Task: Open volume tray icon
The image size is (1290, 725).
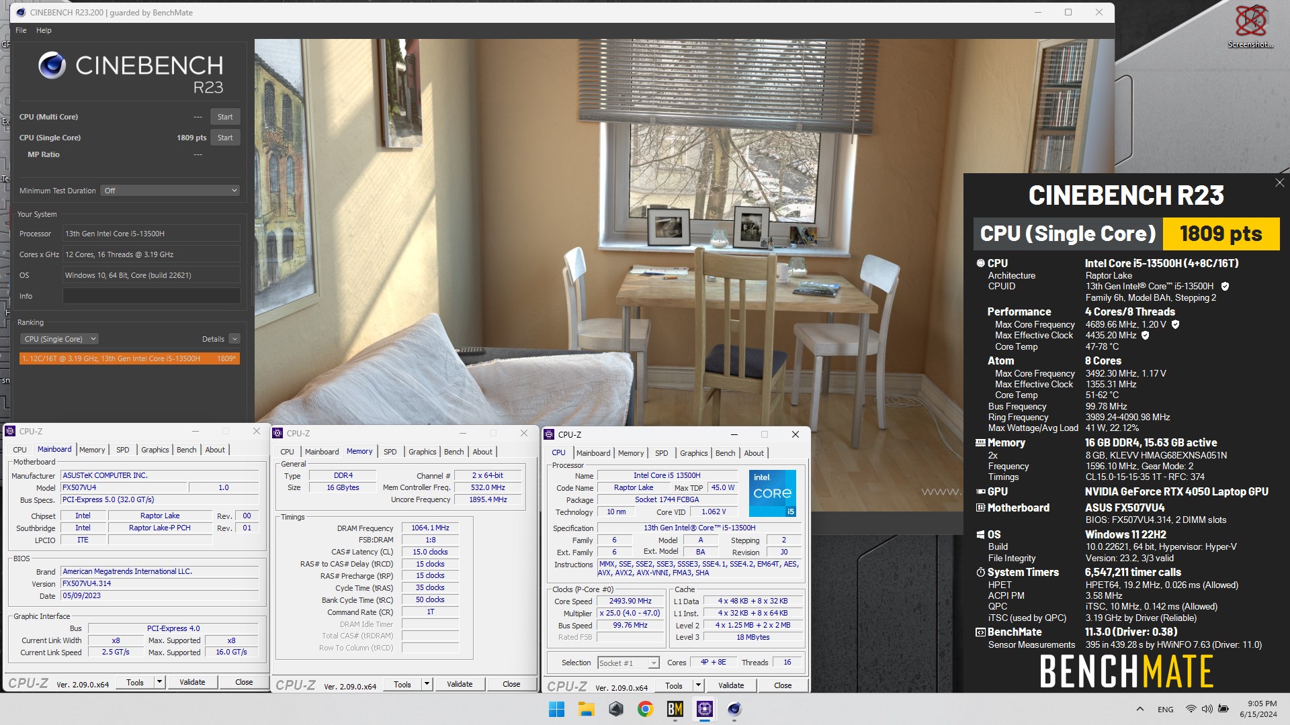Action: 1207,709
